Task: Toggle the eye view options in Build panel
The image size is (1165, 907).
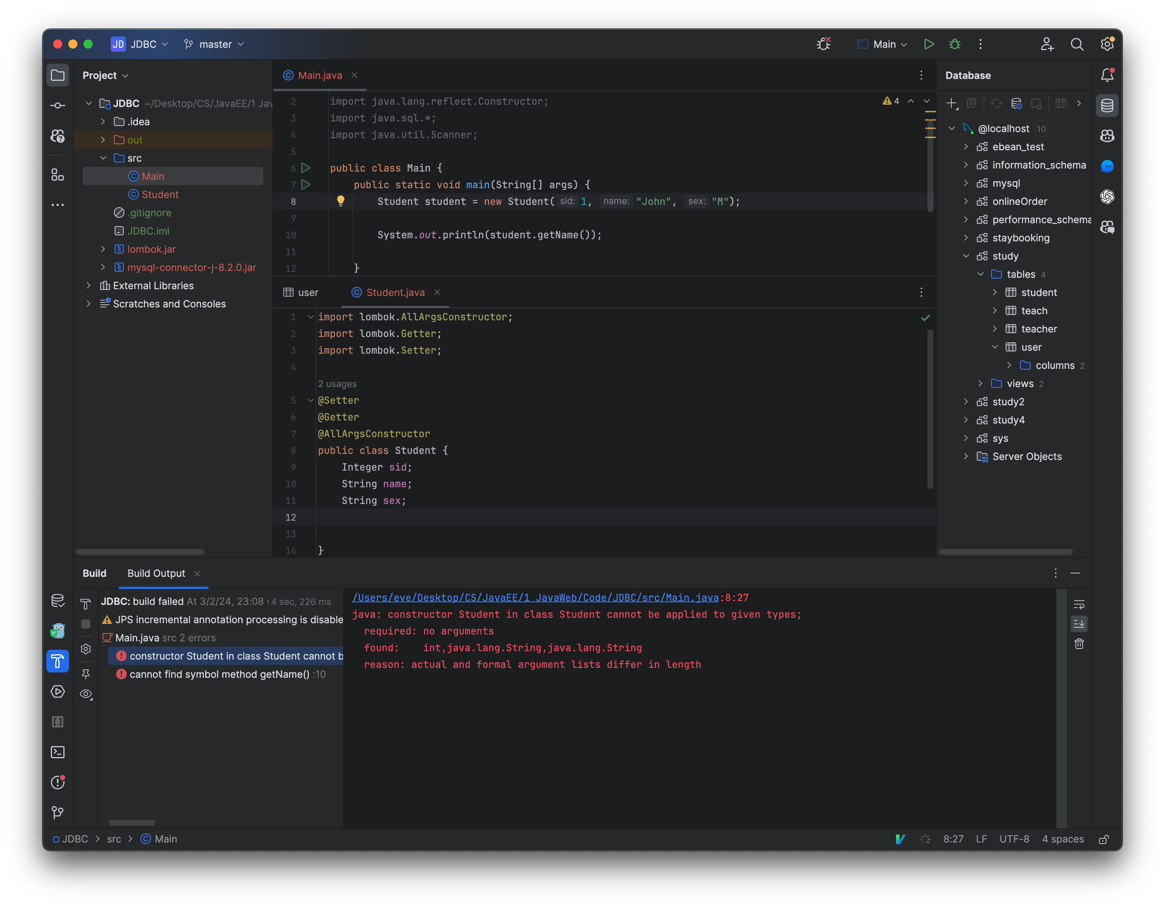Action: (x=86, y=694)
